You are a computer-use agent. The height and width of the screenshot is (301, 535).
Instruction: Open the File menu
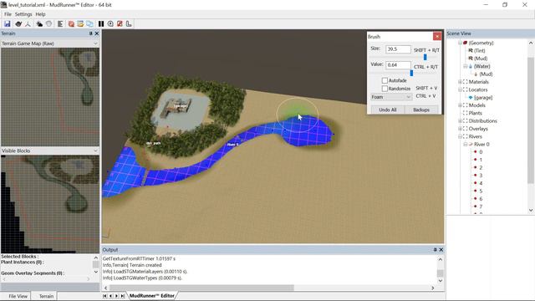tap(8, 14)
